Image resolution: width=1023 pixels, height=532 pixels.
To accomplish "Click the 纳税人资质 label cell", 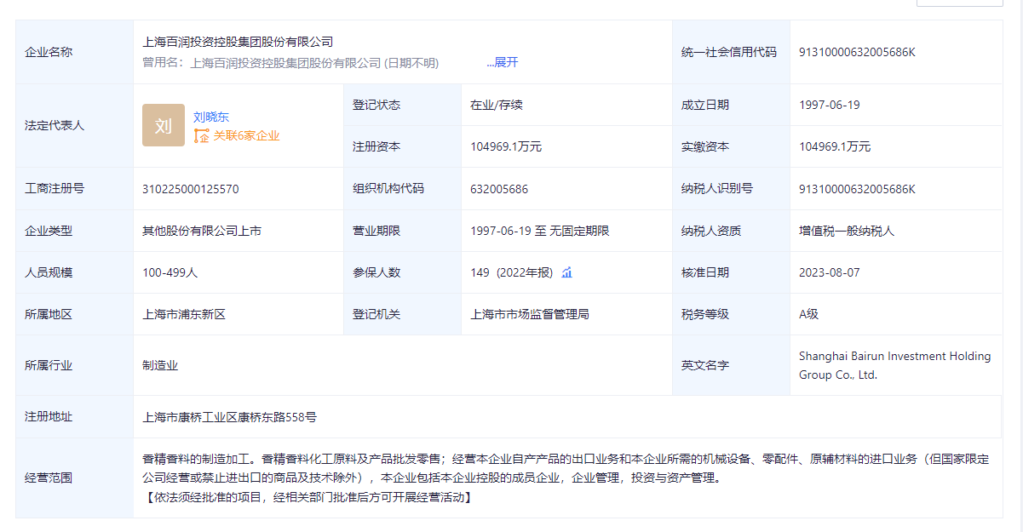I will [x=731, y=231].
